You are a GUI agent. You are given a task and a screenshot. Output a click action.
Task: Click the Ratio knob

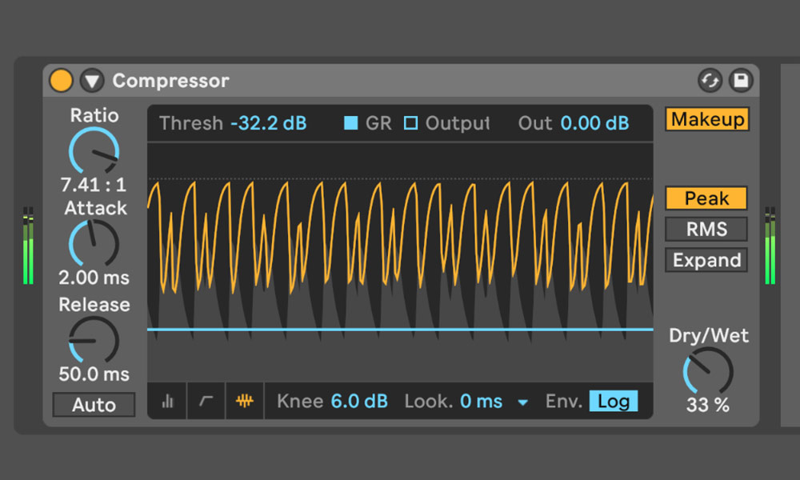pyautogui.click(x=94, y=150)
